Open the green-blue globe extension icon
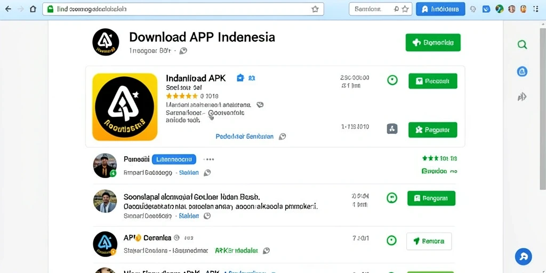This screenshot has height=273, width=546. point(499,10)
